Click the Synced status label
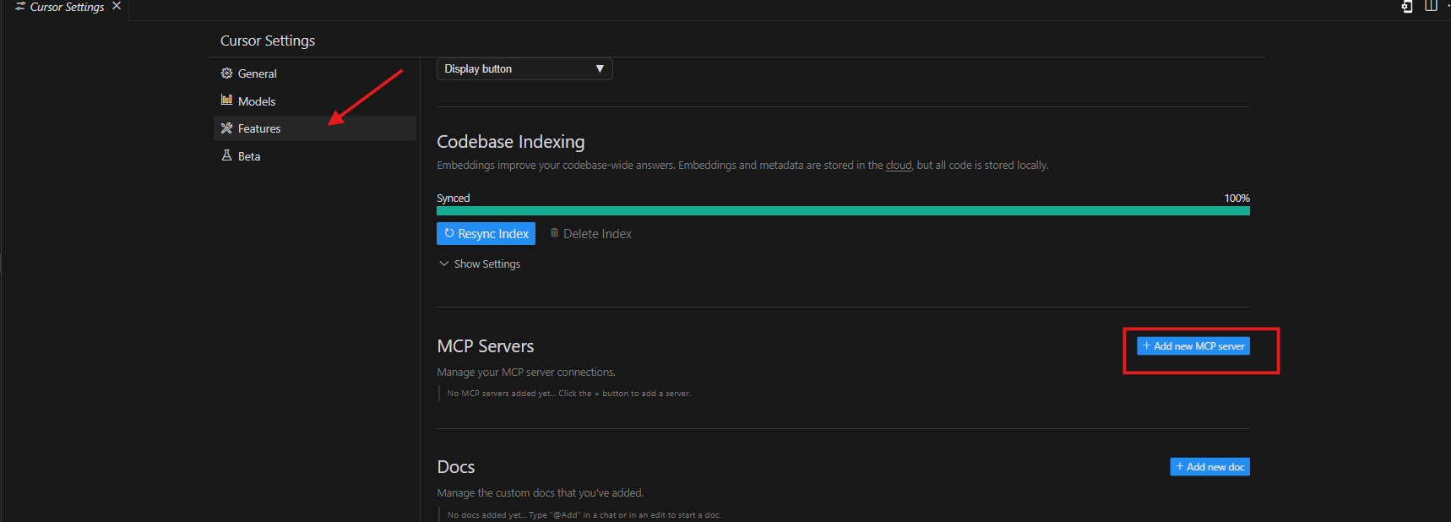Screen dimensions: 1451x522 pos(454,198)
